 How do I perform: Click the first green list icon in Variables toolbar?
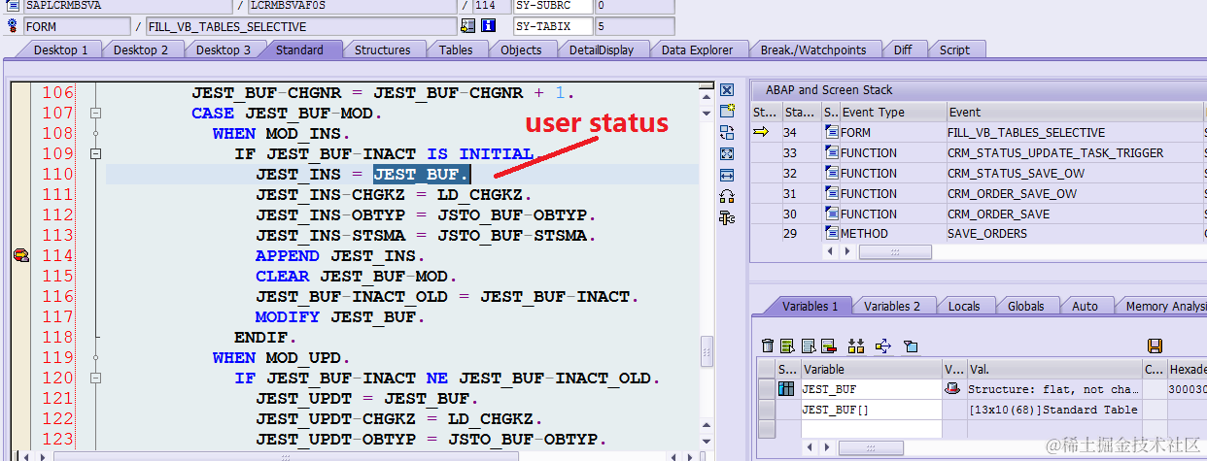[x=787, y=346]
